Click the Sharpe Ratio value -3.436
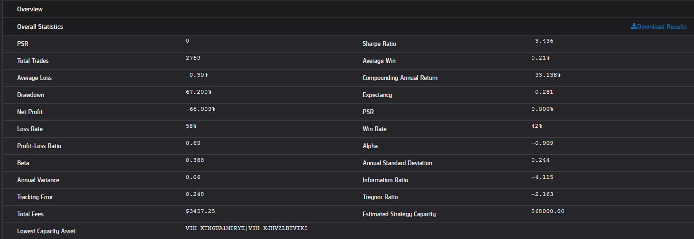Screen dimensions: 694x239 [x=542, y=41]
